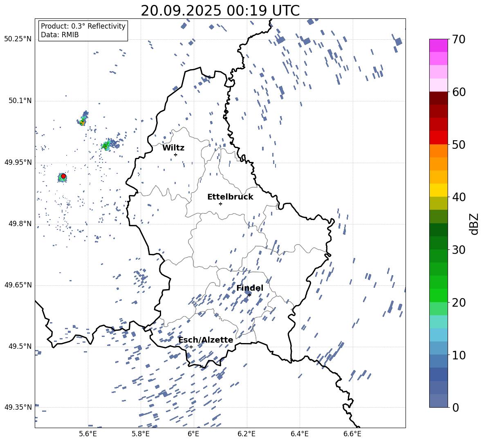
Task: Click the Ettelbruck cross marker
Action: click(220, 204)
